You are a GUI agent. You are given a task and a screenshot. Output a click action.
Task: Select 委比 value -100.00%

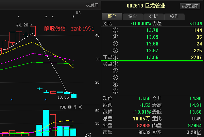point(141,23)
